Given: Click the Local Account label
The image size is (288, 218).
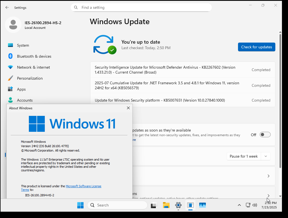Looking at the screenshot, I should (x=35, y=28).
